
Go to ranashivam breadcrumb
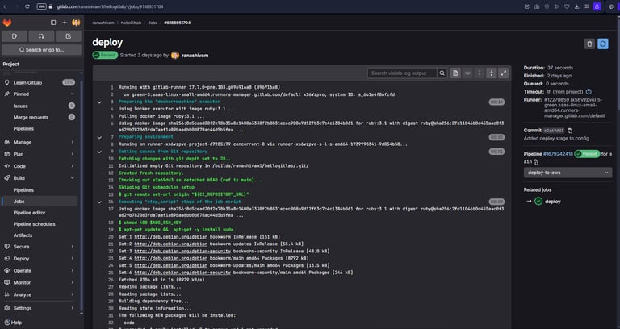[103, 23]
